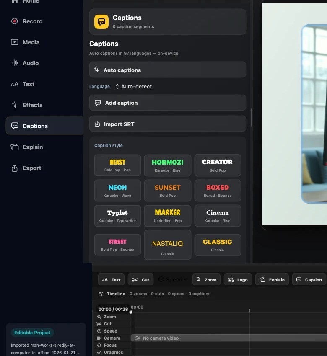Choose the BEAST caption style
The image size is (327, 356).
pyautogui.click(x=117, y=165)
